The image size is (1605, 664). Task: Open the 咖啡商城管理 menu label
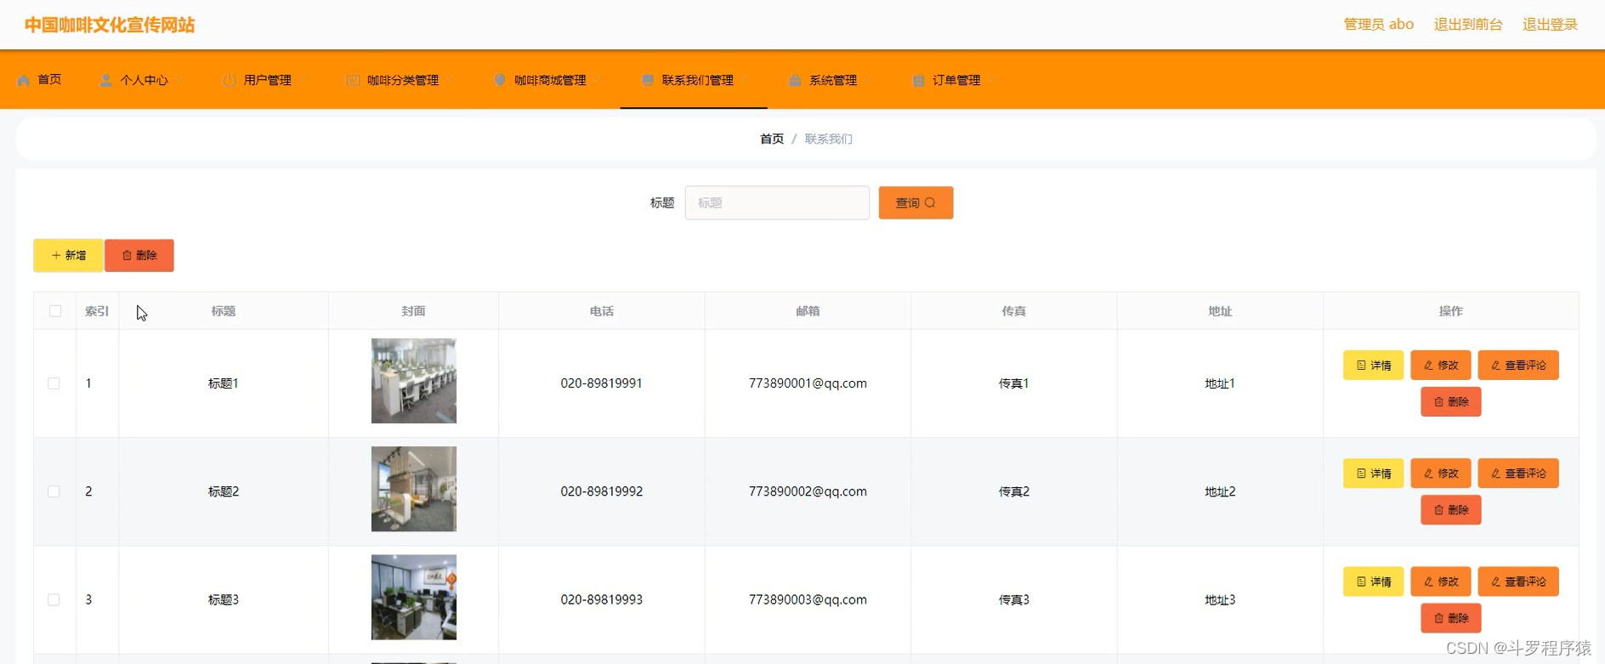pos(550,80)
